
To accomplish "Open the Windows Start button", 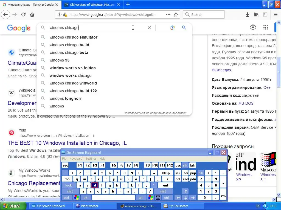I will point(13,206).
